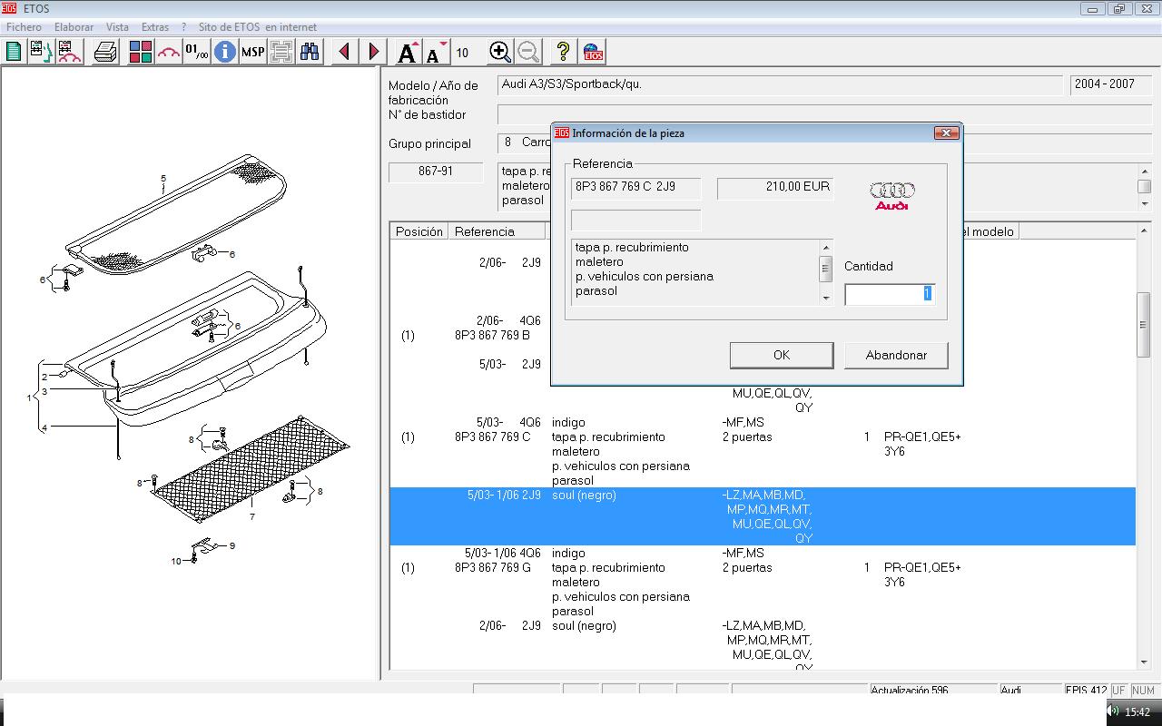Go to next page with red right arrow
The image size is (1162, 726).
pyautogui.click(x=373, y=52)
